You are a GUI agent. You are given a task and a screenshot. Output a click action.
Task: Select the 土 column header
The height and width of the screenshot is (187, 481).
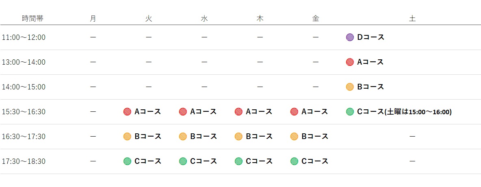[x=412, y=18]
